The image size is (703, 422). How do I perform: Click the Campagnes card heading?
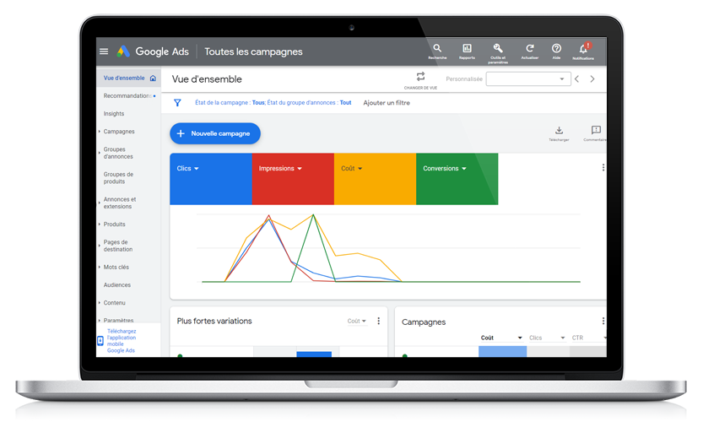coord(424,322)
